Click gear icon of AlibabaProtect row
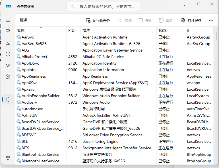 pos(19,57)
